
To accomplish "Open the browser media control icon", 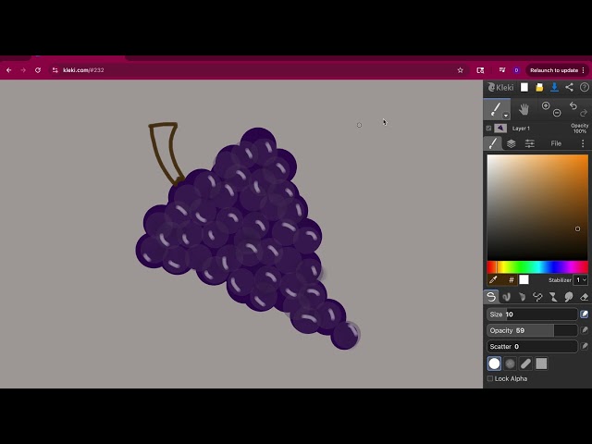I will 501,70.
